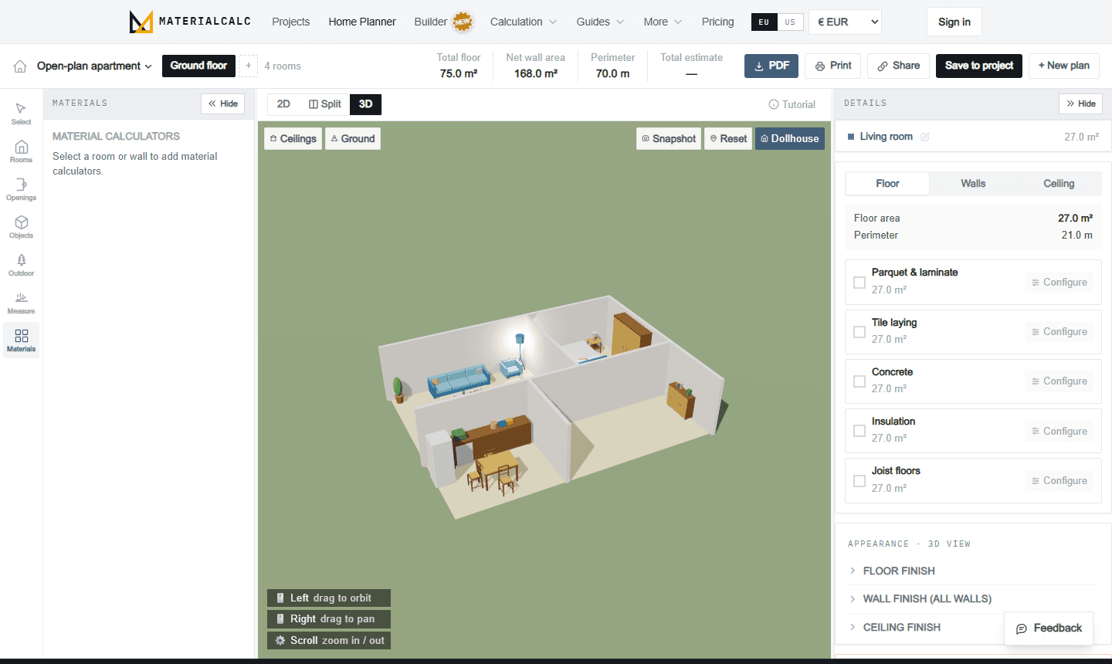Open the More menu dropdown
Screen dimensions: 1112x664
(x=663, y=22)
